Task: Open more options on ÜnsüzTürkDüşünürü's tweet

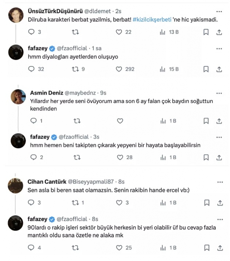Action: [219, 12]
